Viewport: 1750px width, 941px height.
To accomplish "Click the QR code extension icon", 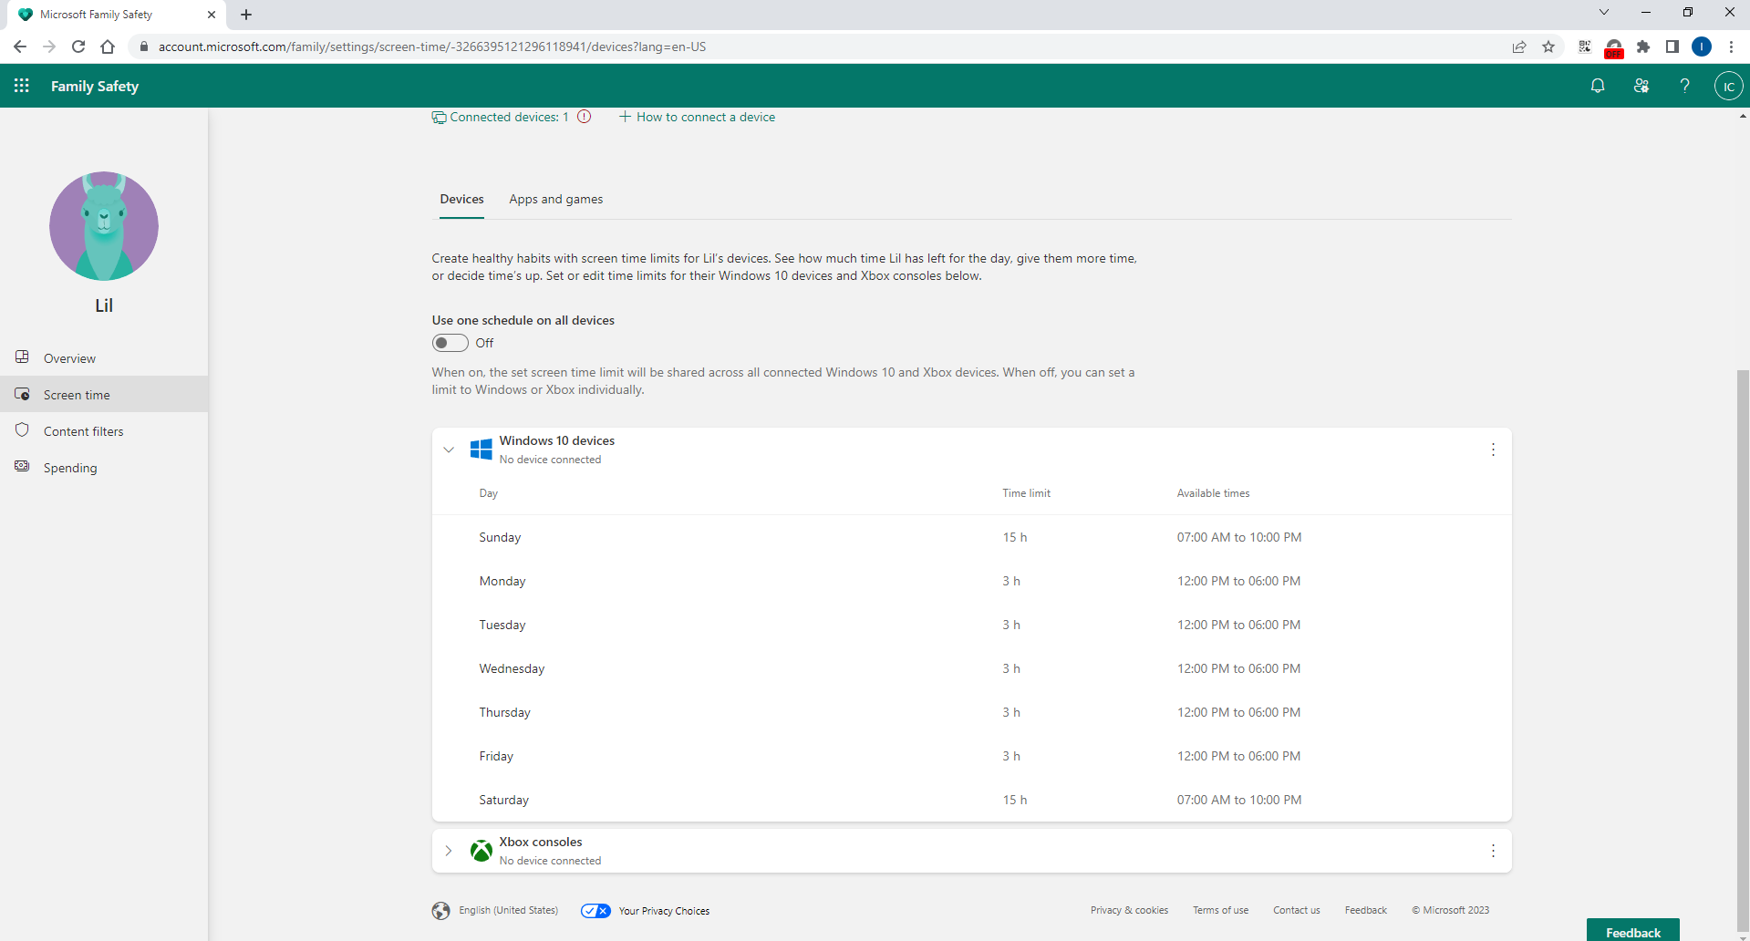I will point(1585,47).
